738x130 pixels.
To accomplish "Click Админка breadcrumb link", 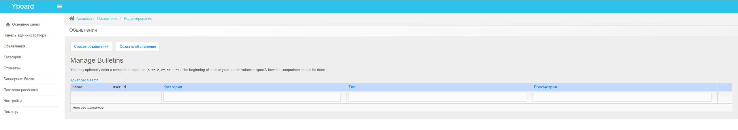I will tap(84, 19).
